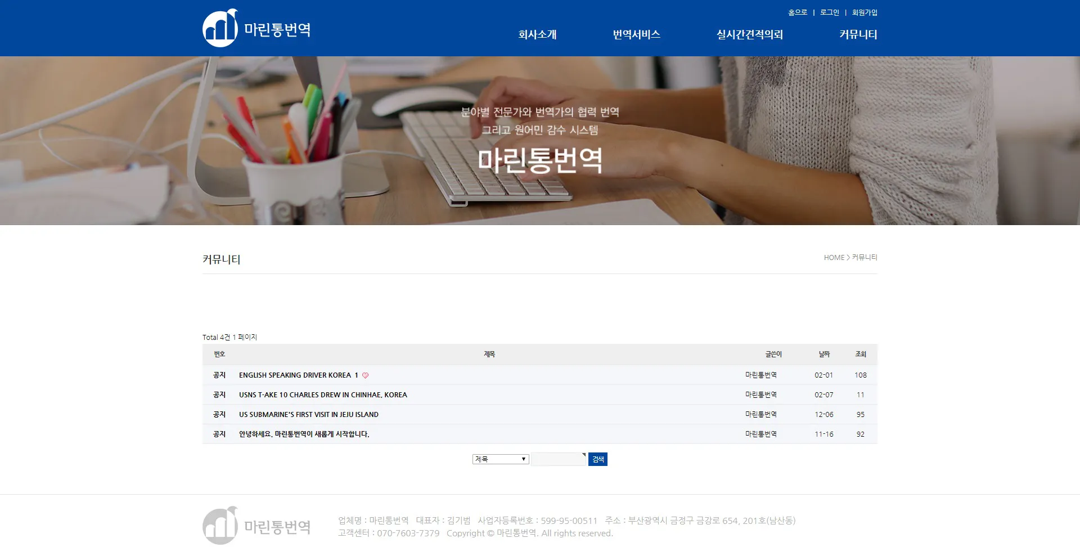1080x556 pixels.
Task: Open the 번역서비스 menu
Action: [x=636, y=34]
